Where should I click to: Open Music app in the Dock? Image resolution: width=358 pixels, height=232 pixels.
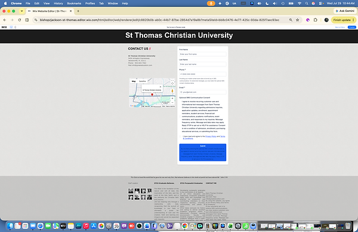click(x=86, y=226)
